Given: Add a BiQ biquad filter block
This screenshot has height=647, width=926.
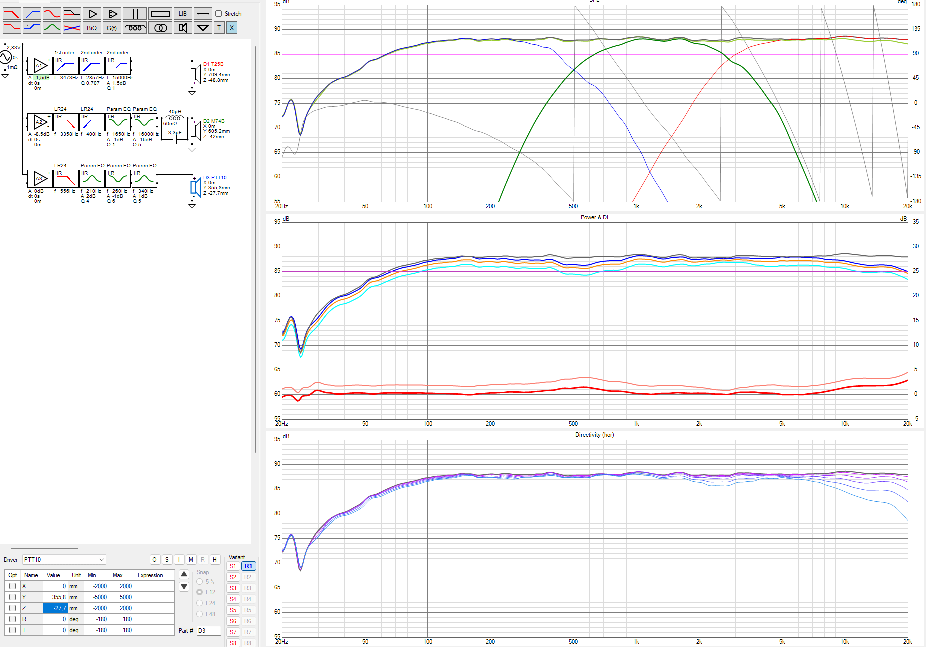Looking at the screenshot, I should (x=92, y=28).
